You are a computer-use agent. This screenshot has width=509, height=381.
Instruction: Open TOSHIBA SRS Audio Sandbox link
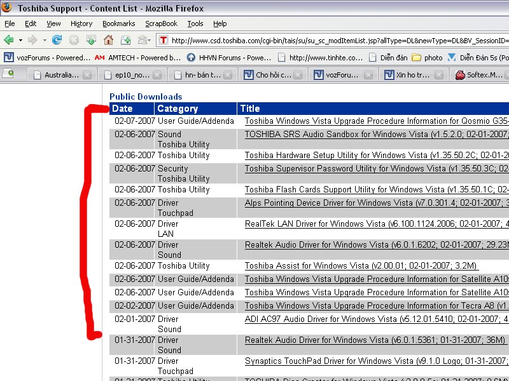tap(377, 135)
